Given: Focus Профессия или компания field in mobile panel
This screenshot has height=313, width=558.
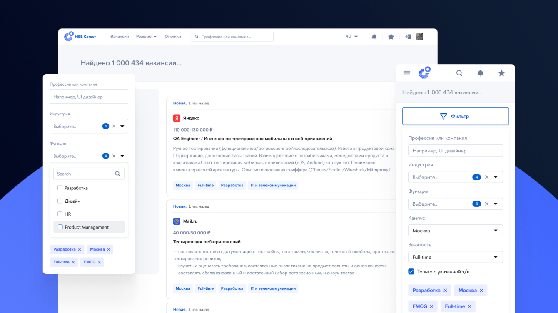Looking at the screenshot, I should 456,151.
